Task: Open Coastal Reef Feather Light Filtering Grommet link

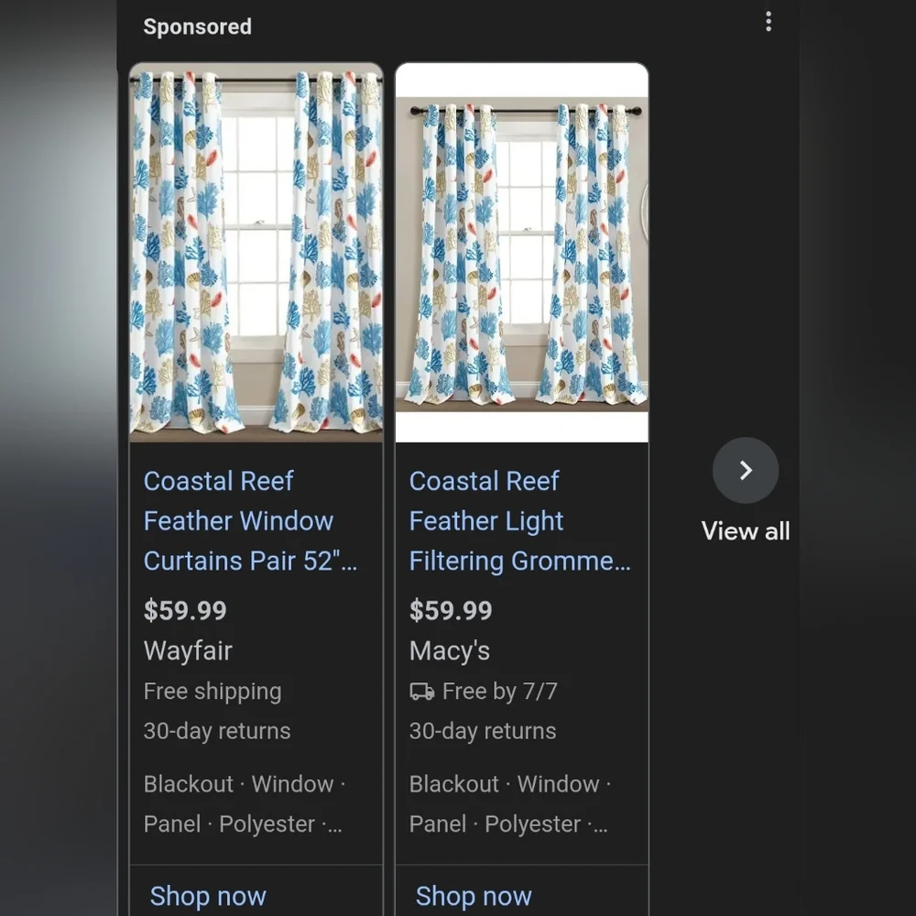Action: click(520, 521)
